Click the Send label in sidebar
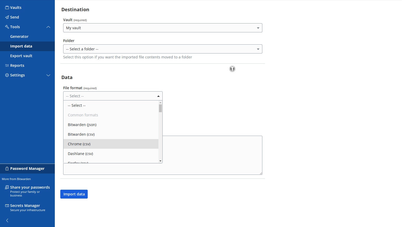This screenshot has height=227, width=402. (15, 17)
